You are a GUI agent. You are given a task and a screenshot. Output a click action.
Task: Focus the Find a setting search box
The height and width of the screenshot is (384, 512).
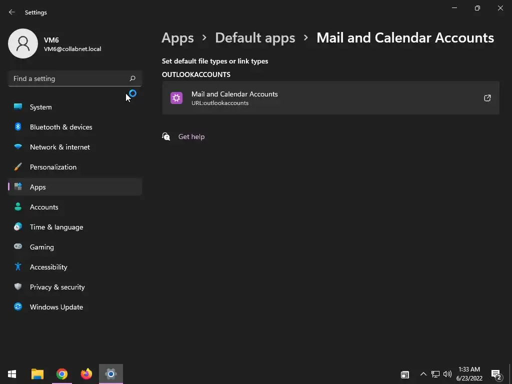tap(75, 78)
